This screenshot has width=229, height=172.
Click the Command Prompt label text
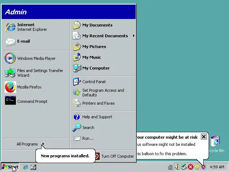tap(32, 101)
